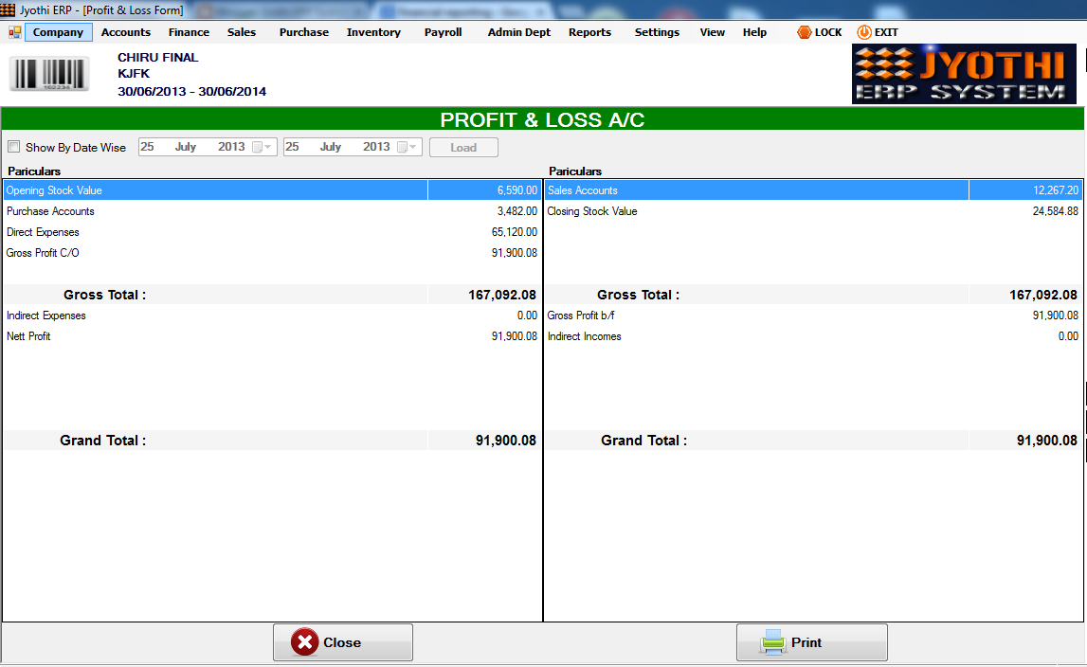
Task: Open the Settings menu
Action: pos(657,31)
